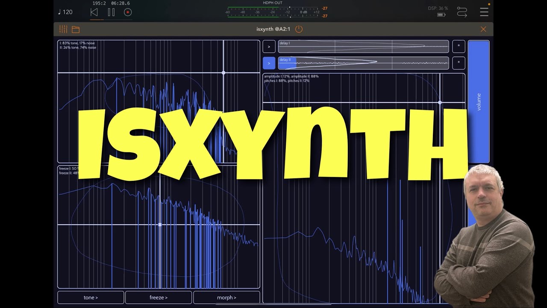Viewport: 547px width, 308px height.
Task: Pause playback in the transport bar
Action: [111, 12]
